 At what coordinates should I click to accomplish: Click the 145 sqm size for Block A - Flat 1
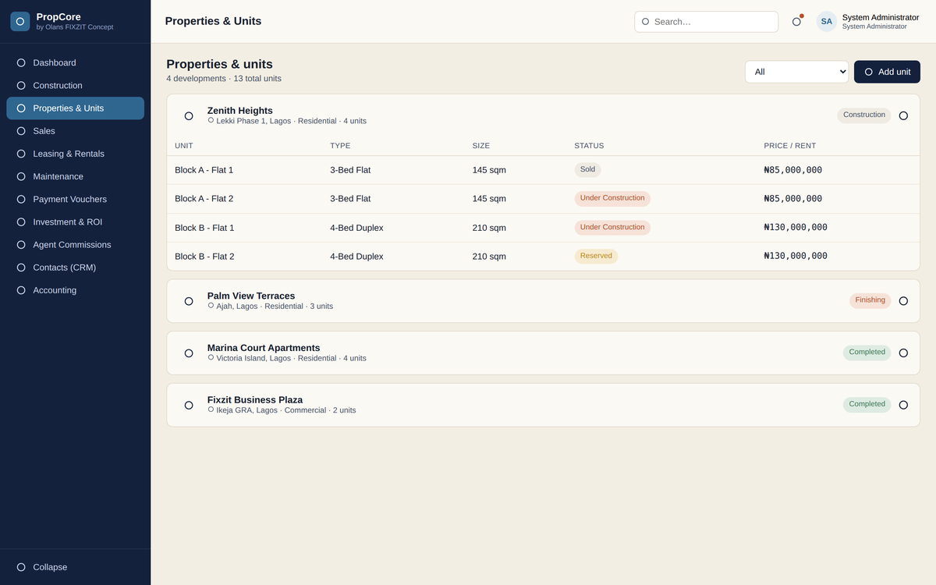click(489, 170)
